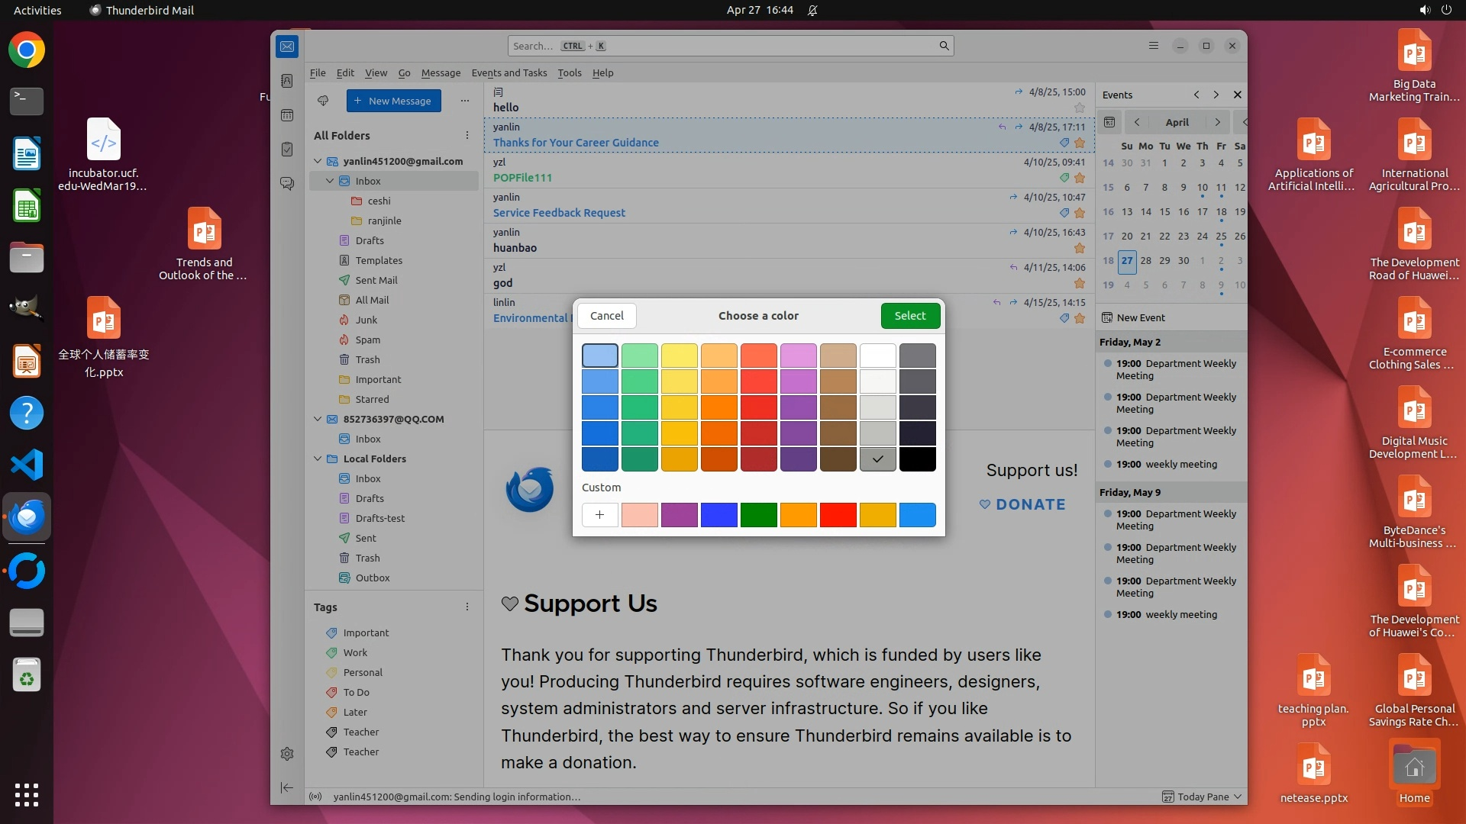Open the Chat space icon
This screenshot has height=824, width=1466.
[287, 184]
